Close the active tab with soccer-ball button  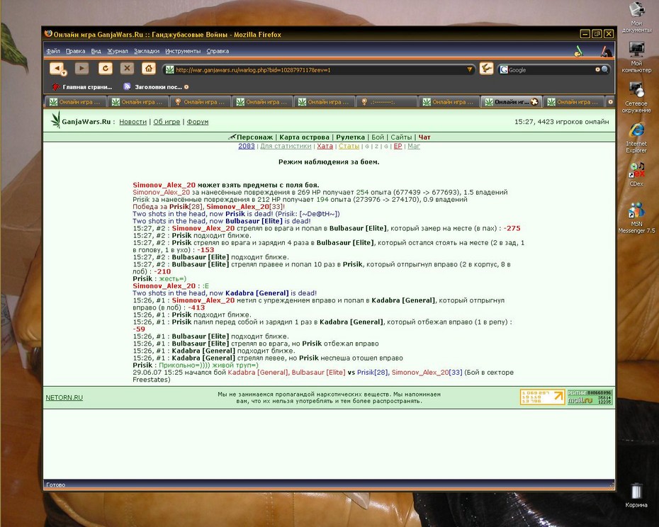pyautogui.click(x=534, y=102)
